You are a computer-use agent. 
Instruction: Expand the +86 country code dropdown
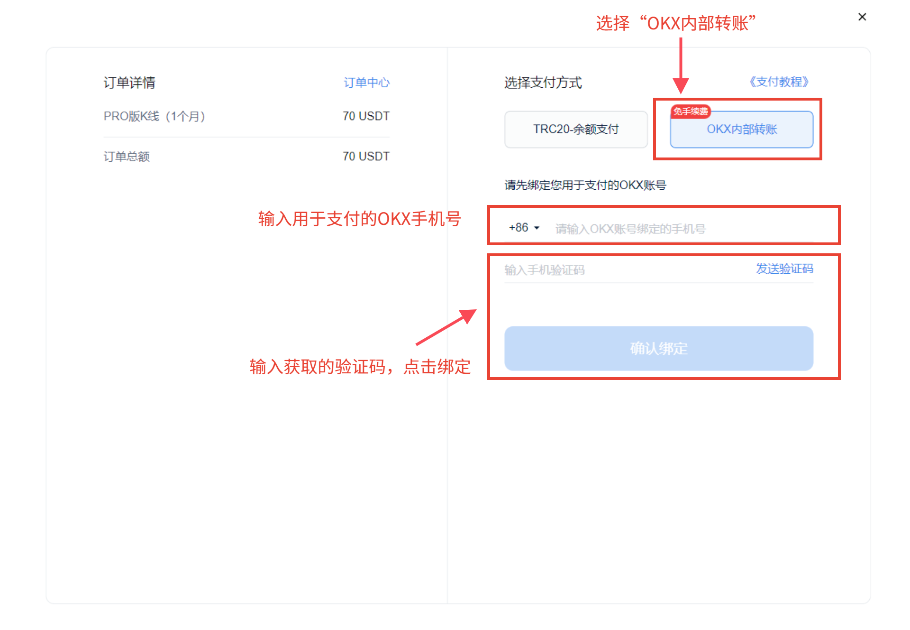[524, 228]
